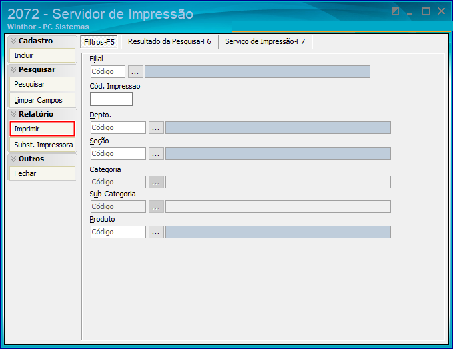Maximize the Servidor de Impressão window

click(x=426, y=11)
